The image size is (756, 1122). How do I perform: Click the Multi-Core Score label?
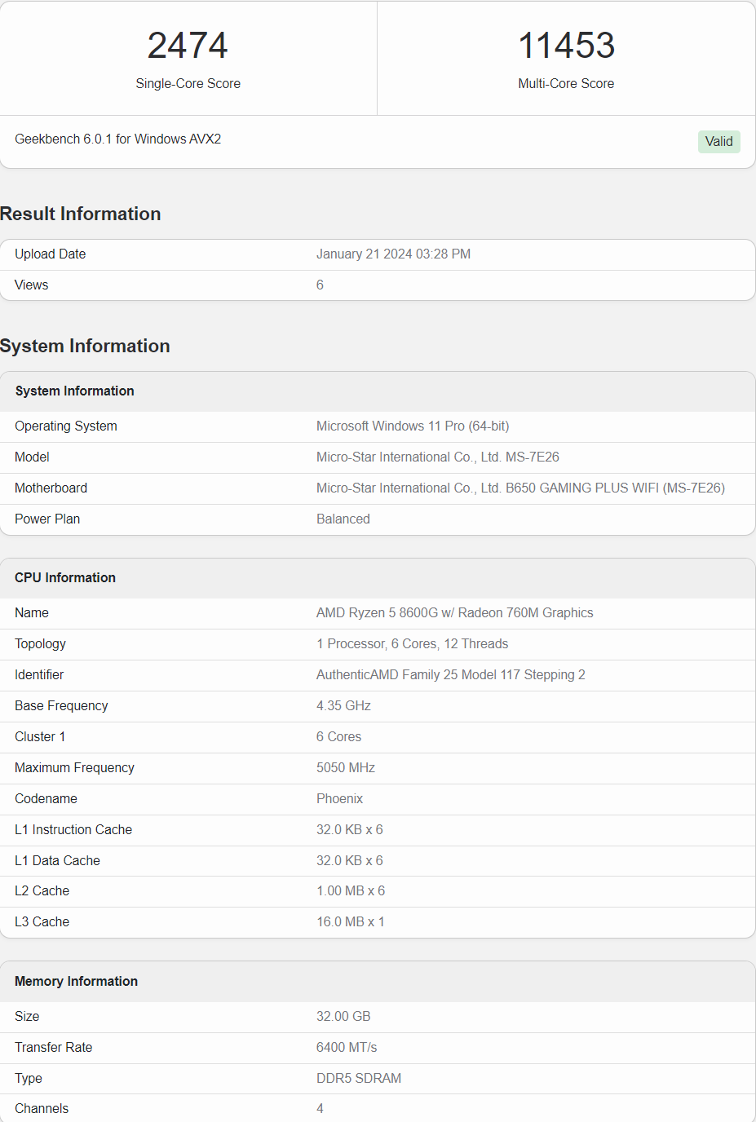coord(566,84)
